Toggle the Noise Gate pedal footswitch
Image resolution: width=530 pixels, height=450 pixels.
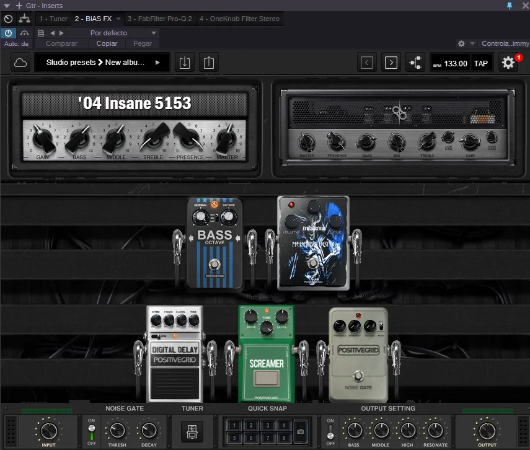click(x=358, y=376)
